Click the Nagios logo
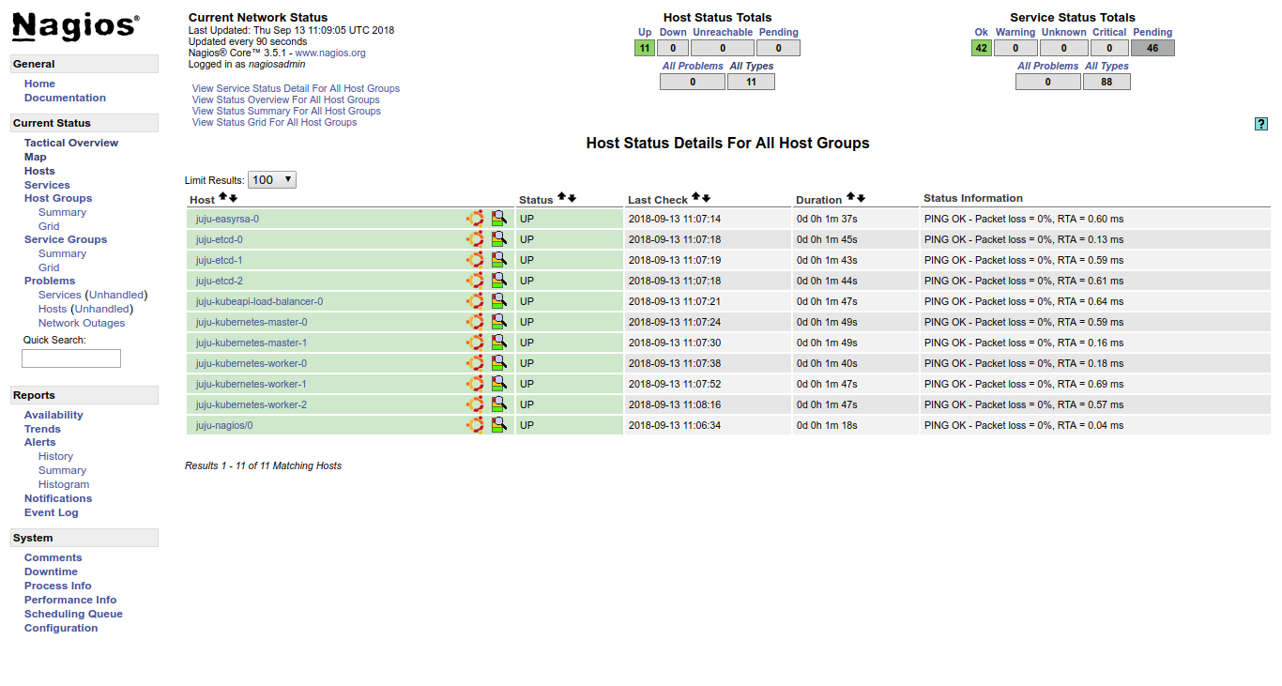 (76, 27)
